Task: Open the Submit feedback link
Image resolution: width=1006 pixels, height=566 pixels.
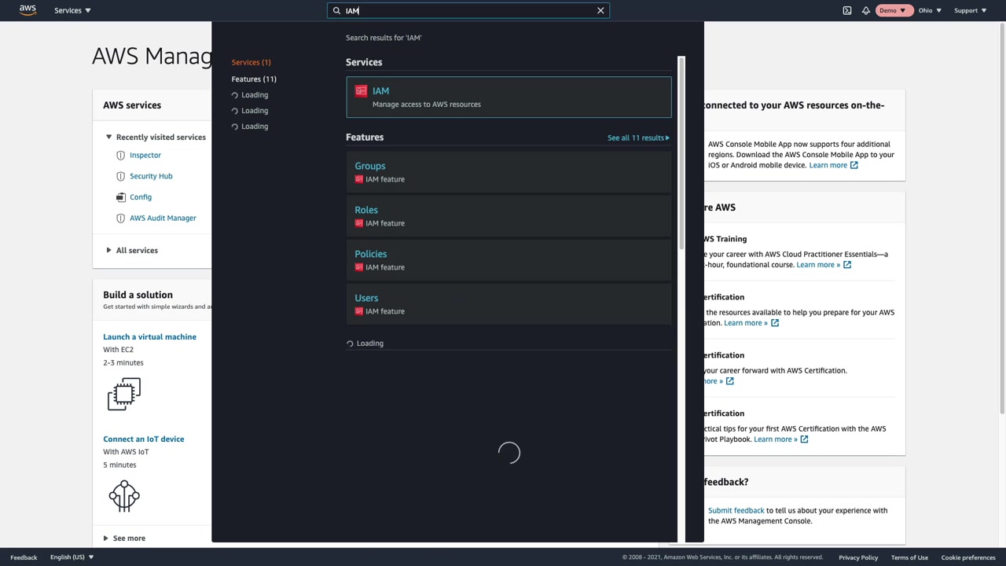Action: pos(736,510)
